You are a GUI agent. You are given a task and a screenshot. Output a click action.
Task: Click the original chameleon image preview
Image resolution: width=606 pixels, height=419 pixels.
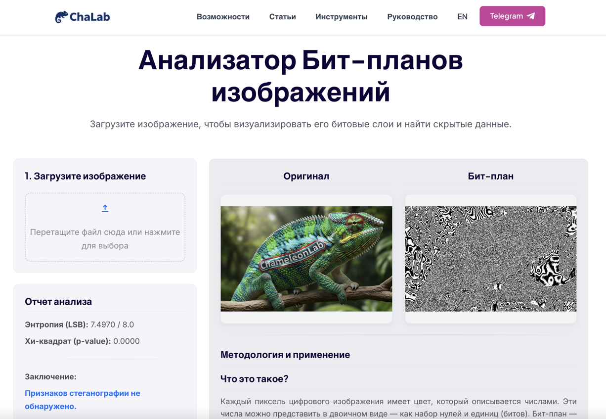[306, 258]
